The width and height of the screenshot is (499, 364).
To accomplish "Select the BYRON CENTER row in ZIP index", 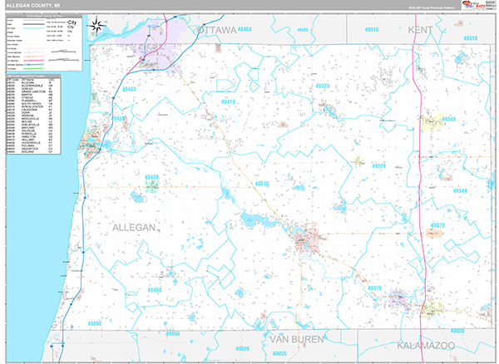I will (30, 106).
